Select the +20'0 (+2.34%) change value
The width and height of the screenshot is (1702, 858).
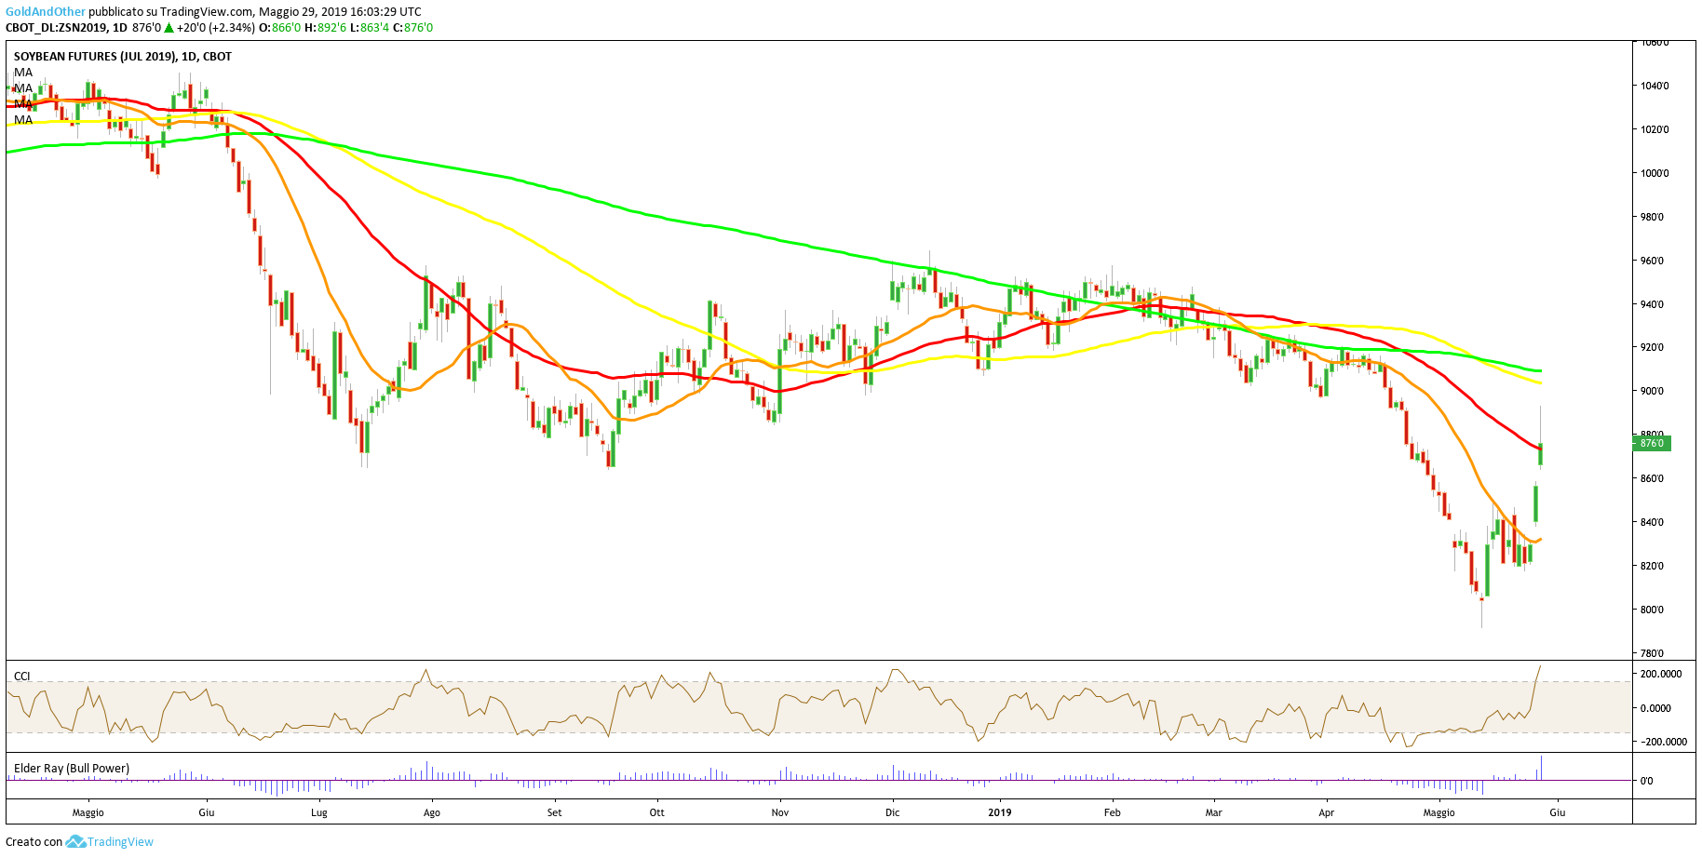point(216,28)
